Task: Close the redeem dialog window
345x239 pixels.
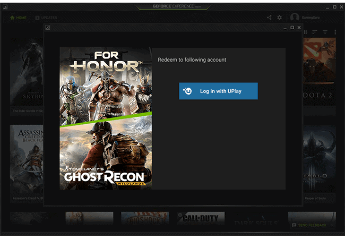Action: tap(299, 28)
